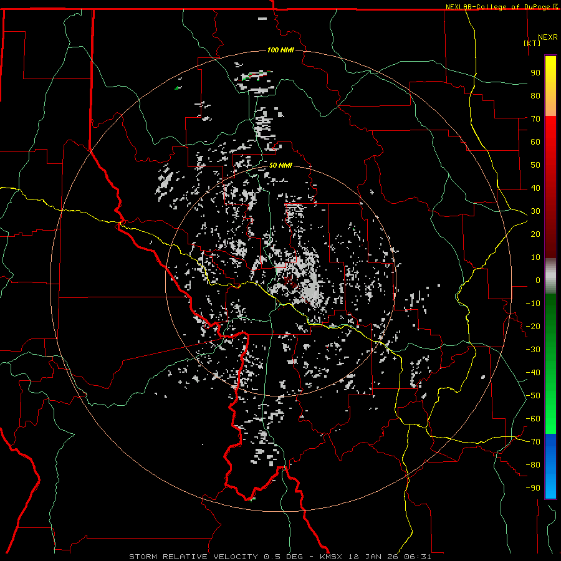Click the -70 value on velocity scale
Screen dimensions: 561x561
pyautogui.click(x=533, y=442)
